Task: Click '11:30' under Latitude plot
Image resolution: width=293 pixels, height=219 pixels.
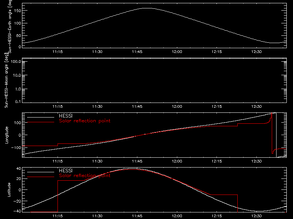Action: point(97,216)
